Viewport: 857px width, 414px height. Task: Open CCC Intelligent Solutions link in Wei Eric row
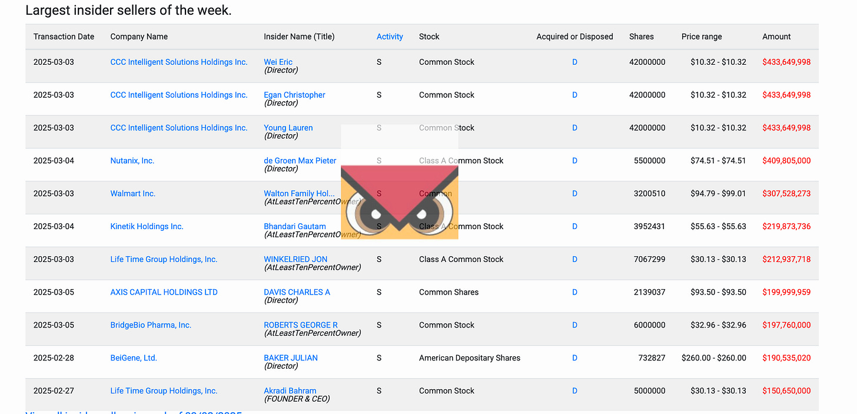(179, 62)
